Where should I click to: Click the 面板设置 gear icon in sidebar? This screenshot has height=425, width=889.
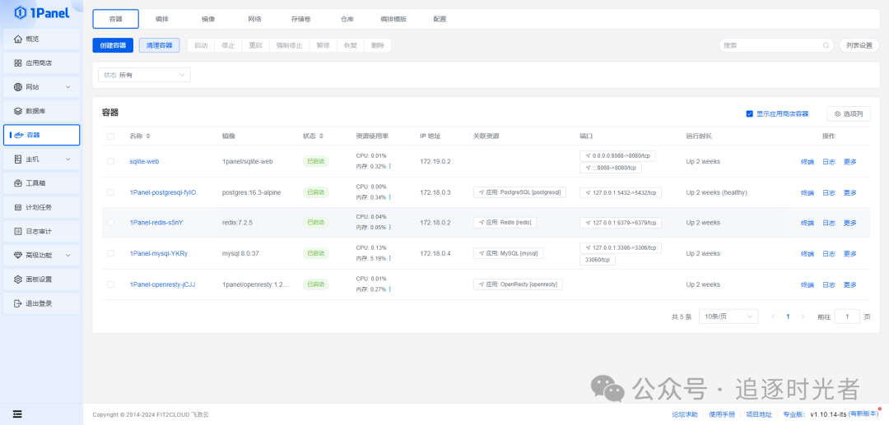point(18,279)
